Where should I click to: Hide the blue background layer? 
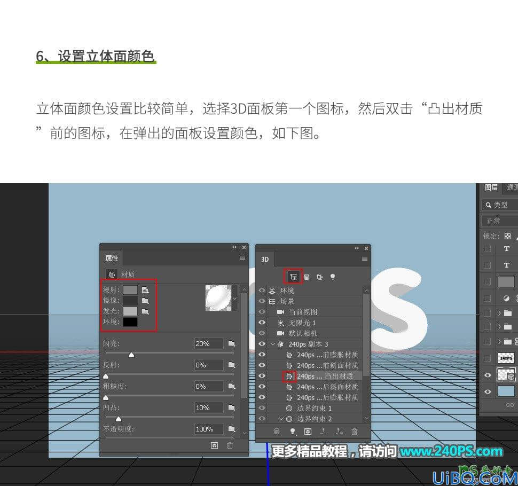pyautogui.click(x=488, y=392)
